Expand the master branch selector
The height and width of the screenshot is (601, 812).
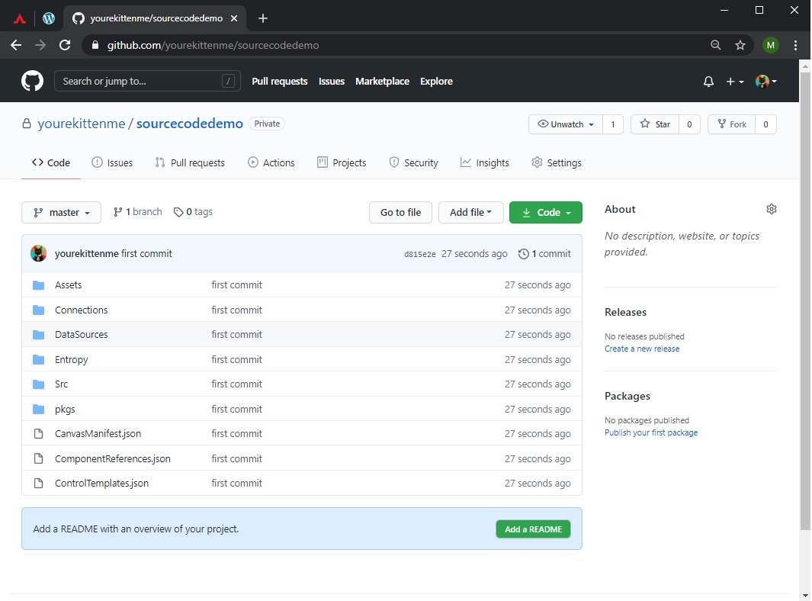[x=61, y=212]
